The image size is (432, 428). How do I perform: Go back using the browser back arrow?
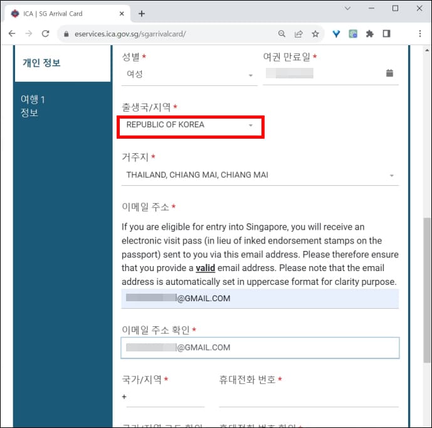tap(12, 34)
